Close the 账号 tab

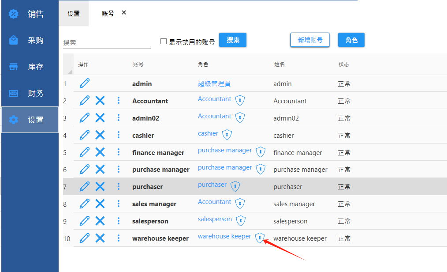pos(124,13)
